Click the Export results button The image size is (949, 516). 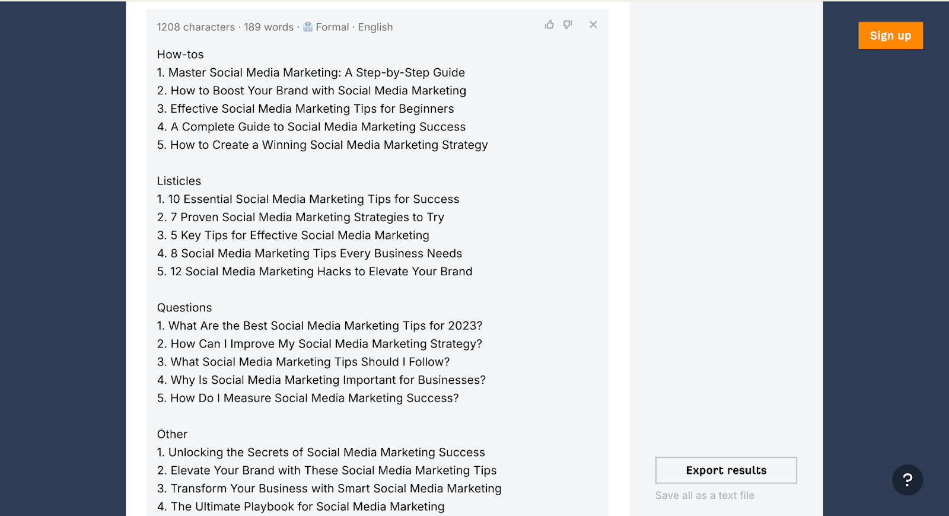coord(726,470)
